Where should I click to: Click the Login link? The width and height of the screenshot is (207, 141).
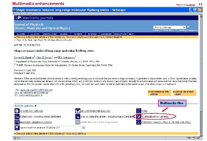click(x=156, y=31)
